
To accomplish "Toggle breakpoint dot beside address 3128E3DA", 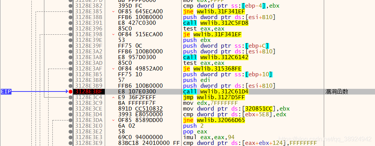I will point(70,120).
